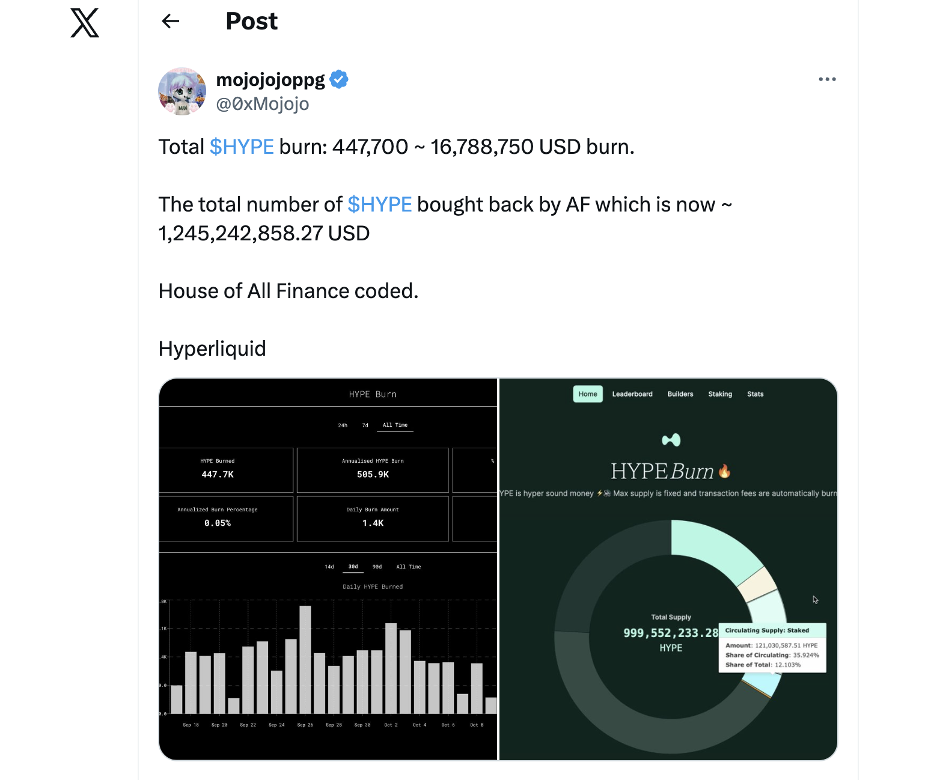This screenshot has width=940, height=780.
Task: Open the three-dot more options menu
Action: [827, 79]
